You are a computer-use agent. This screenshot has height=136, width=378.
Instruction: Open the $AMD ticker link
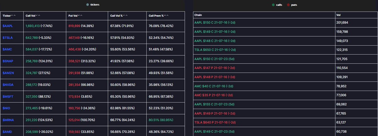click(x=7, y=132)
